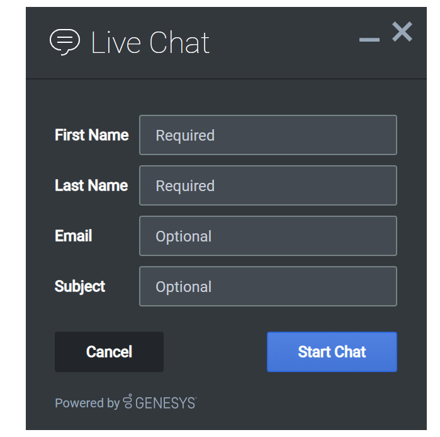440x437 pixels.
Task: Select the Required placeholder beside Last Name
Action: [x=185, y=186]
